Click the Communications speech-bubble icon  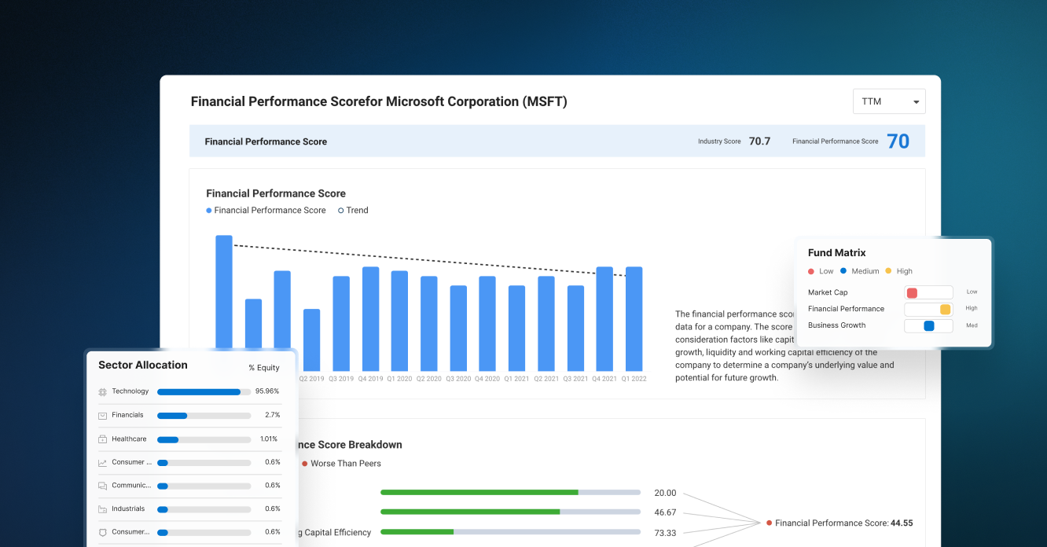pyautogui.click(x=102, y=485)
